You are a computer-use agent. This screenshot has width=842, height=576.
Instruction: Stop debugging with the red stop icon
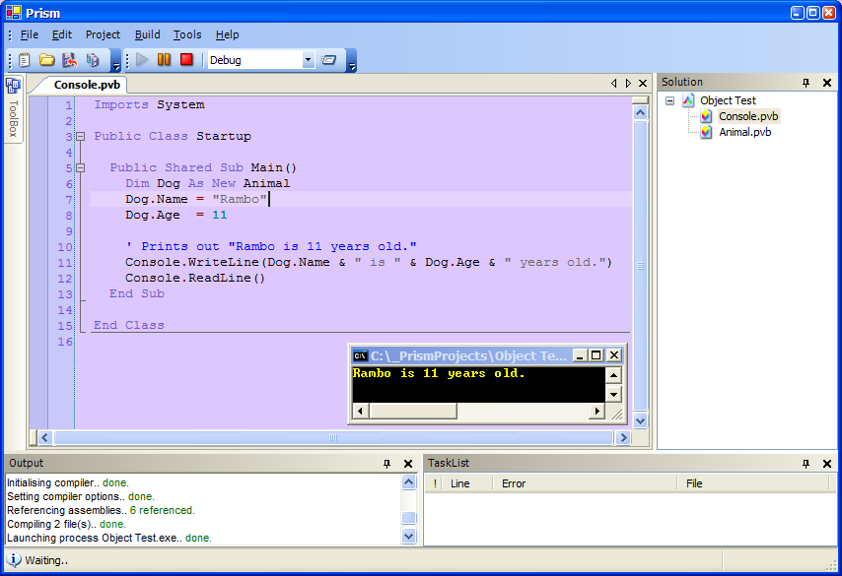(186, 60)
